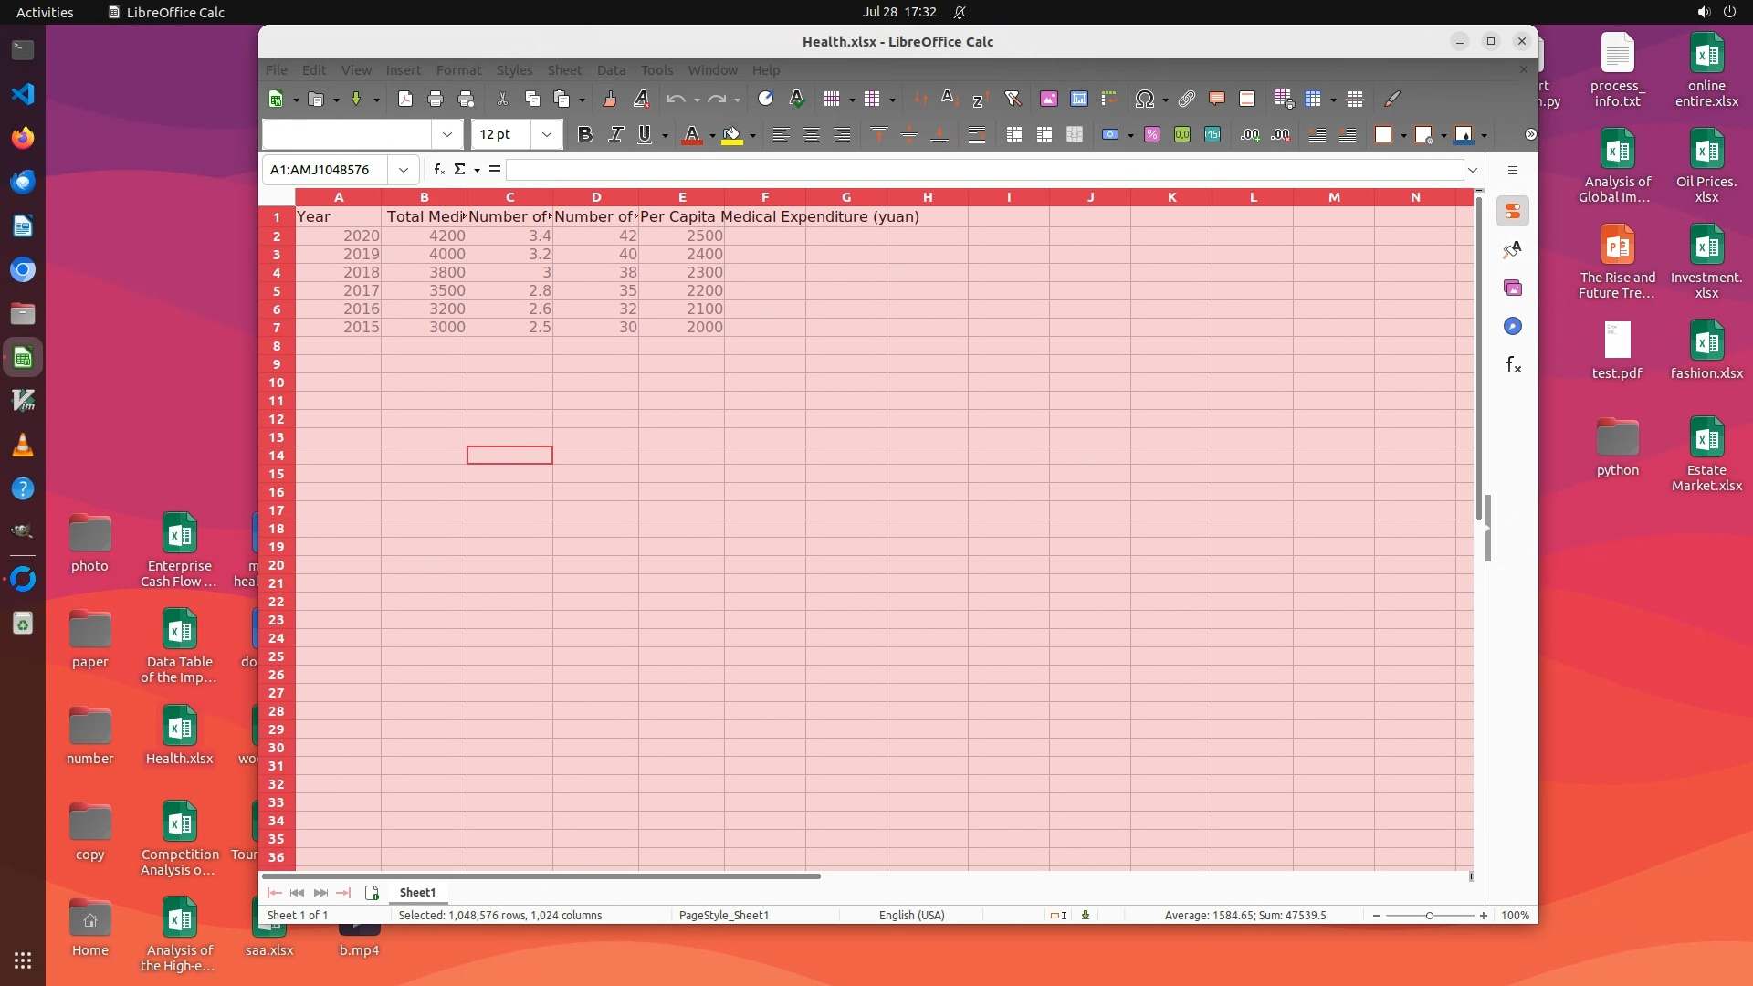Click the Clone Formatting paintbrush icon

[610, 99]
